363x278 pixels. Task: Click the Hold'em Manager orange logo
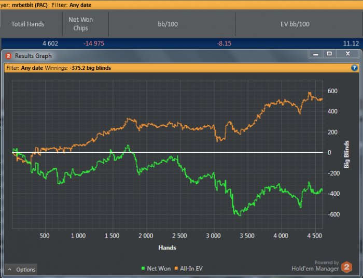347,268
